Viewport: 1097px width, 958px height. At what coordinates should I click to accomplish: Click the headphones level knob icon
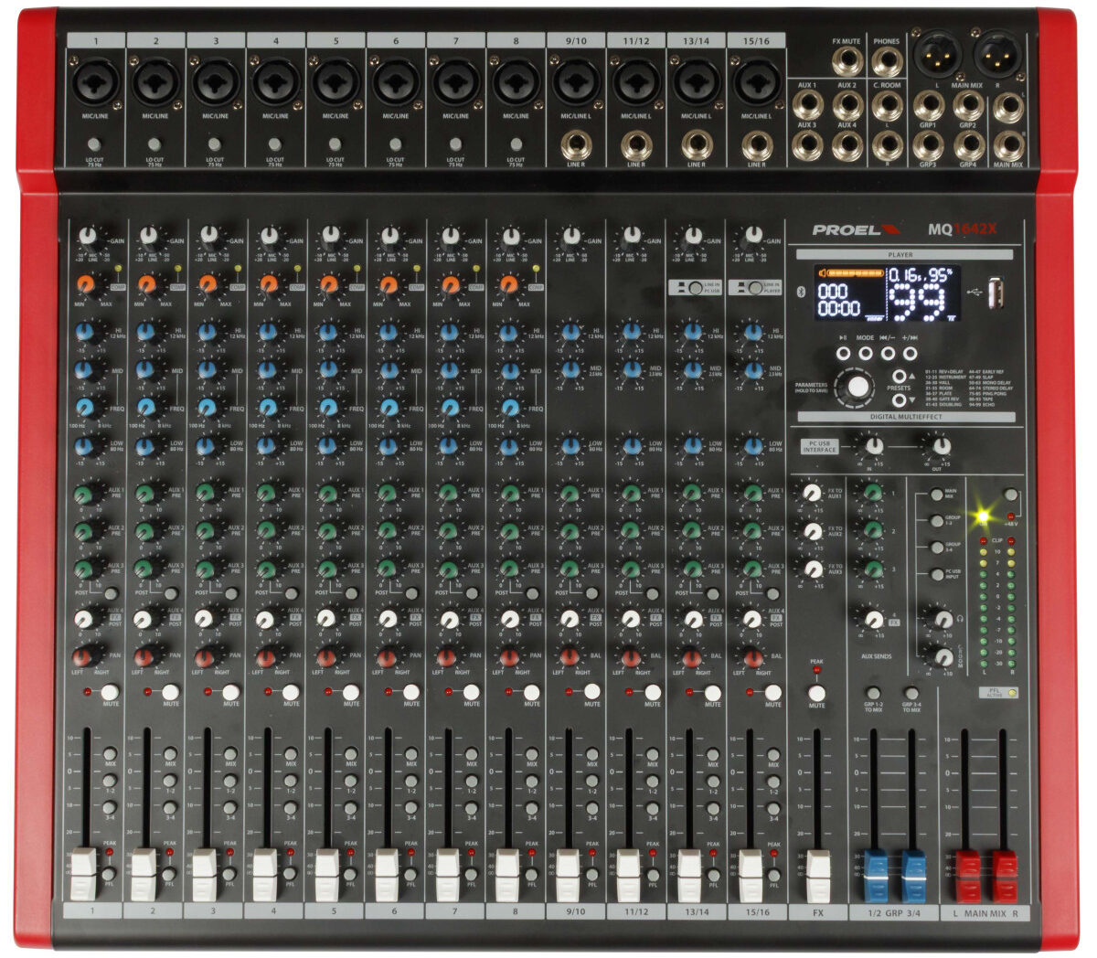coord(943,619)
